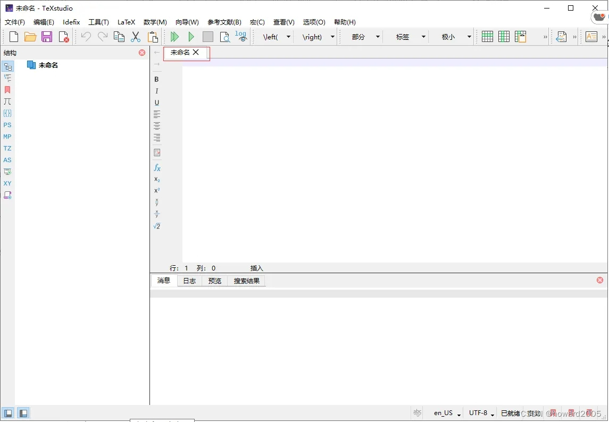Open the \right) delimiter dropdown
This screenshot has width=609, height=422.
[x=332, y=37]
